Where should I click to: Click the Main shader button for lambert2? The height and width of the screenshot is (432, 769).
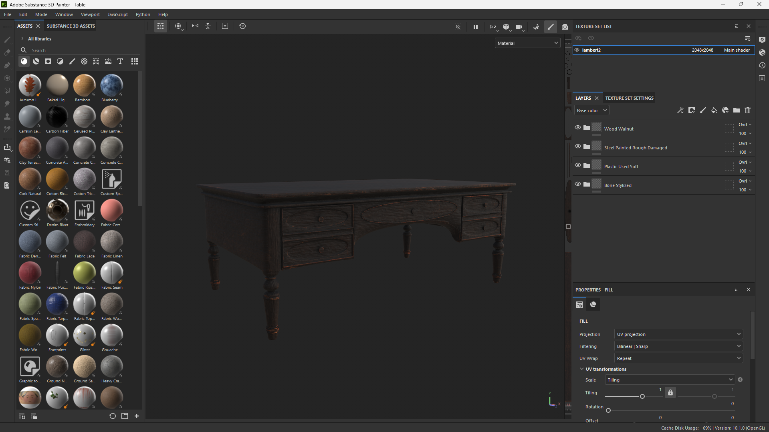coord(737,50)
